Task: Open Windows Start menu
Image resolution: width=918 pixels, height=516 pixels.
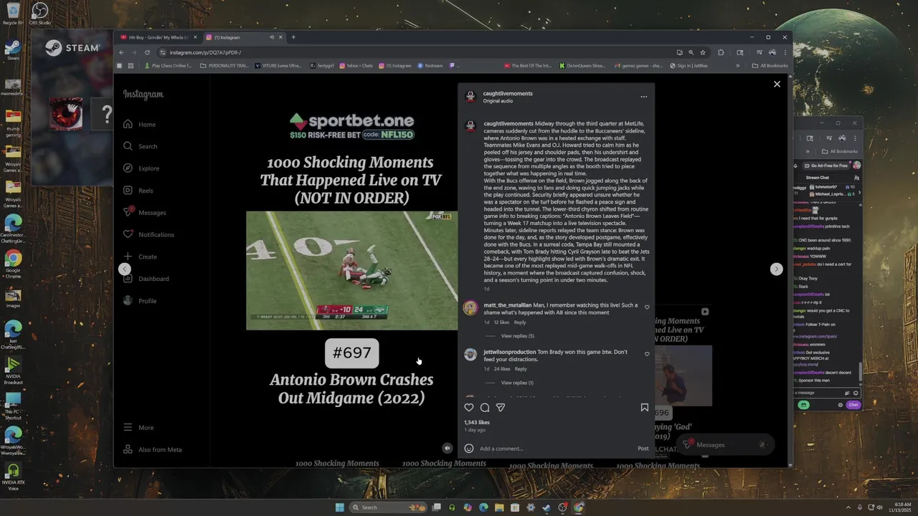Action: (x=339, y=507)
